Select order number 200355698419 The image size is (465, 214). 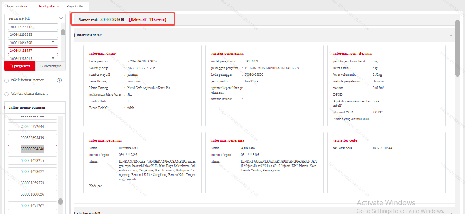point(32,138)
